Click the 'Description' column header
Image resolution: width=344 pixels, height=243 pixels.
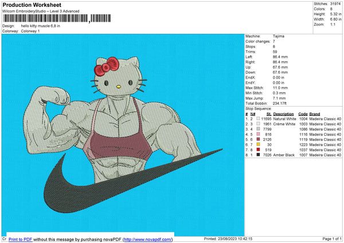pos(283,114)
